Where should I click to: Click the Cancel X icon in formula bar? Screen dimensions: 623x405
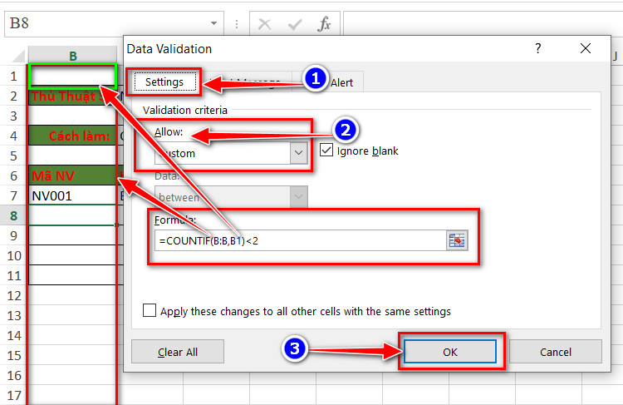point(265,24)
